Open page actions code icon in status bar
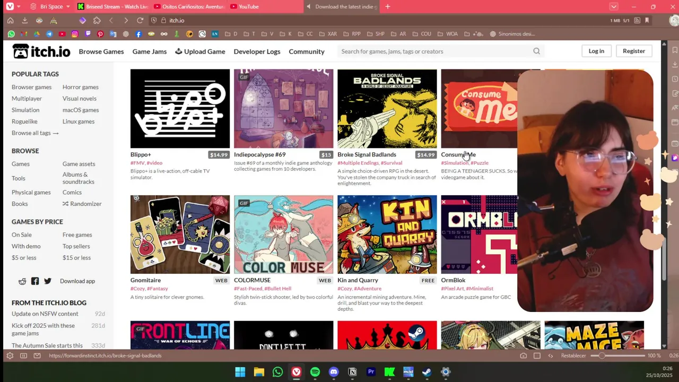This screenshot has width=679, height=382. click(550, 355)
